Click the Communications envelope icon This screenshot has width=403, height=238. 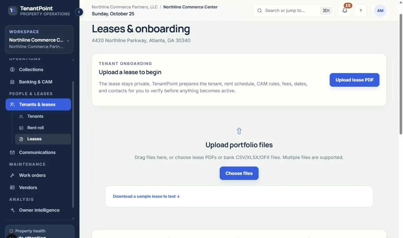click(x=12, y=153)
